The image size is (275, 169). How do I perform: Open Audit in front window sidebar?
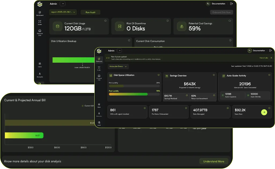(x=99, y=123)
